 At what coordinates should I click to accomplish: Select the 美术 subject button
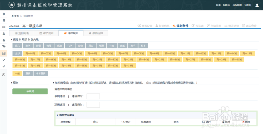tap(133, 46)
